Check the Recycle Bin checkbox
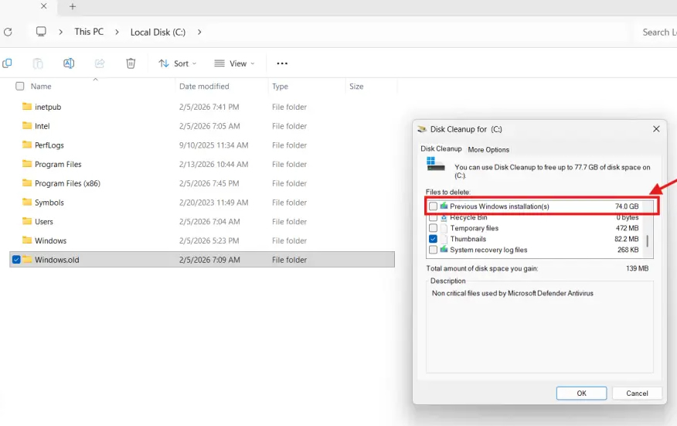 433,218
